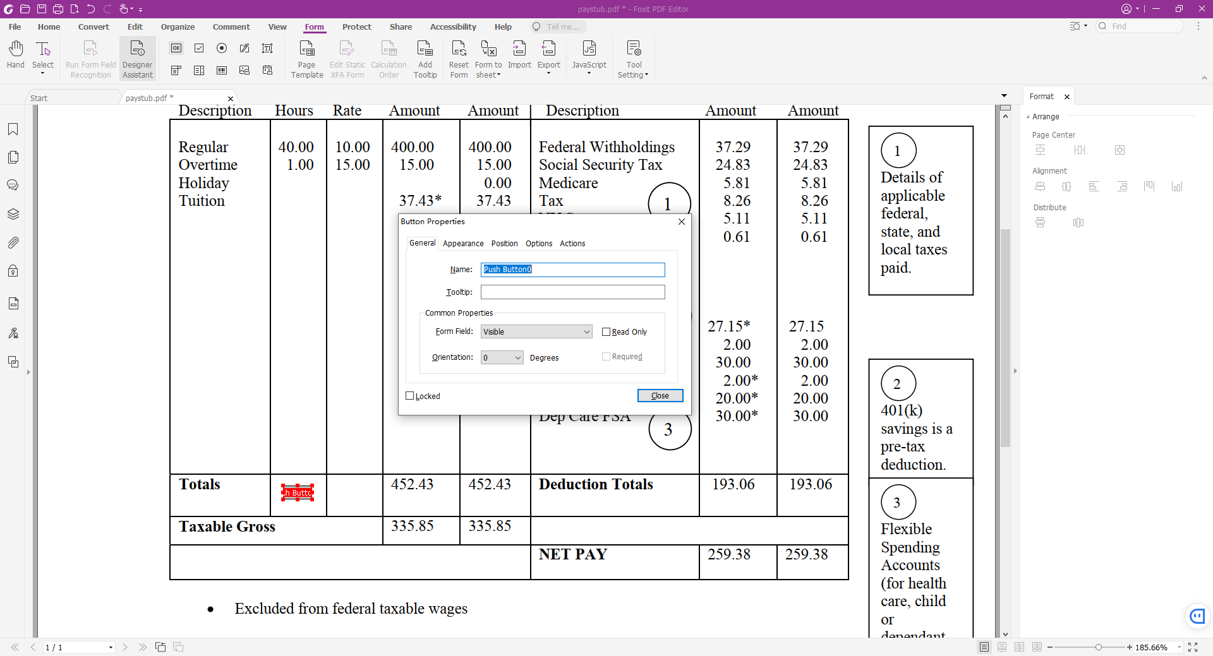This screenshot has width=1213, height=656.
Task: Open the Organize ribbon tab
Action: tap(178, 27)
